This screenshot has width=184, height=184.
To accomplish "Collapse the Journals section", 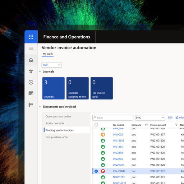I will 40,72.
